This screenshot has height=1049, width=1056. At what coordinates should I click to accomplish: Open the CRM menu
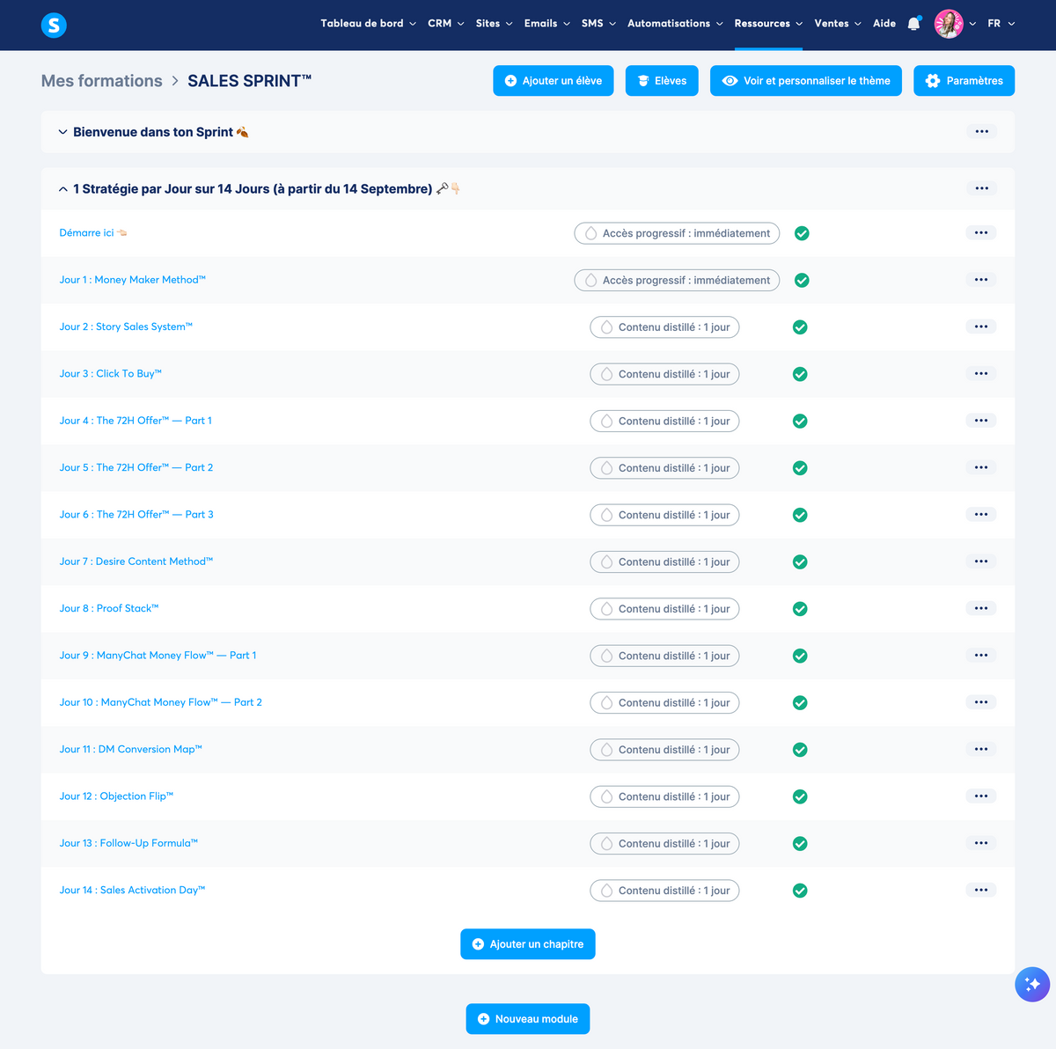(445, 24)
